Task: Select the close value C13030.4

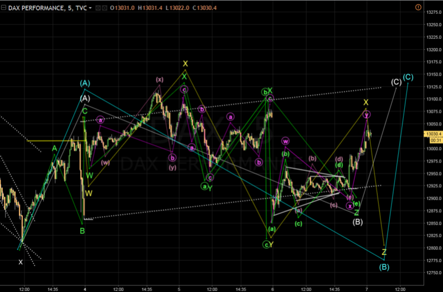Action: pos(204,8)
